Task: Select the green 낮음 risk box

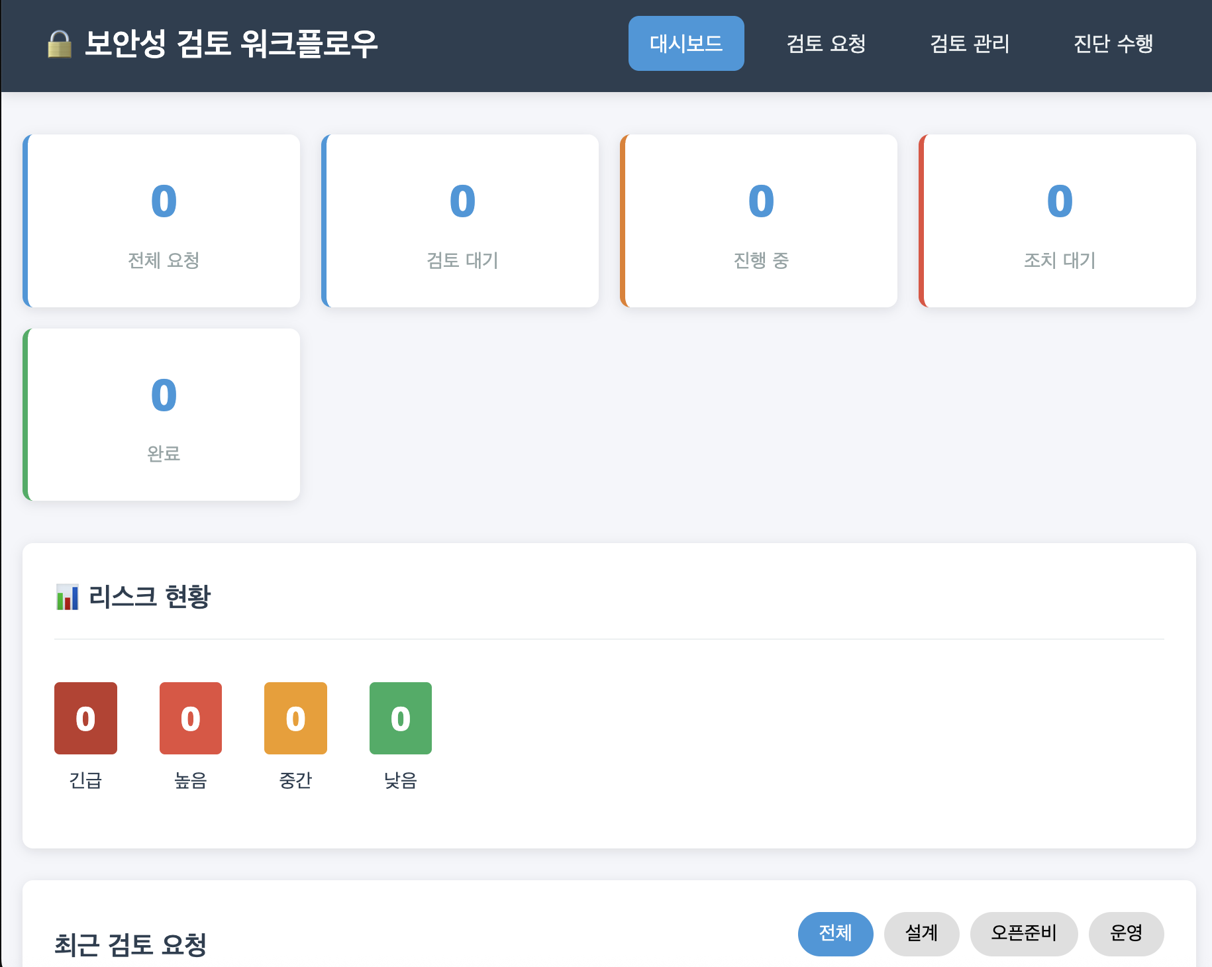Action: [x=401, y=718]
